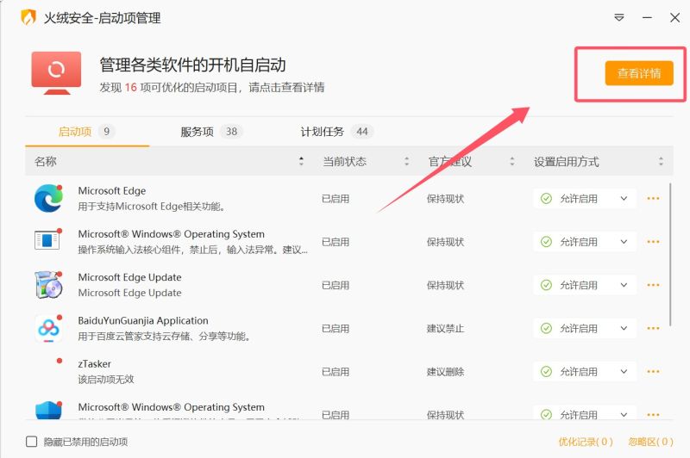This screenshot has height=458, width=690.
Task: Open 优化记录(0) link
Action: click(586, 442)
